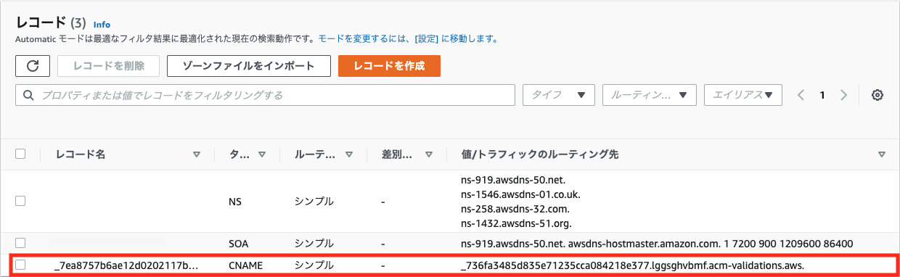The width and height of the screenshot is (900, 277).
Task: Click the レコード名 column header
Action: [x=81, y=154]
